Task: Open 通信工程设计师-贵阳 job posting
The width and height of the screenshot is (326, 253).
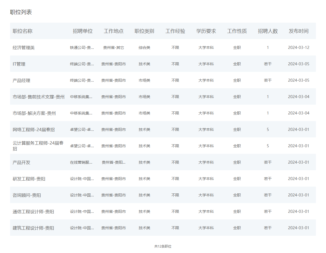Action: tap(34, 211)
